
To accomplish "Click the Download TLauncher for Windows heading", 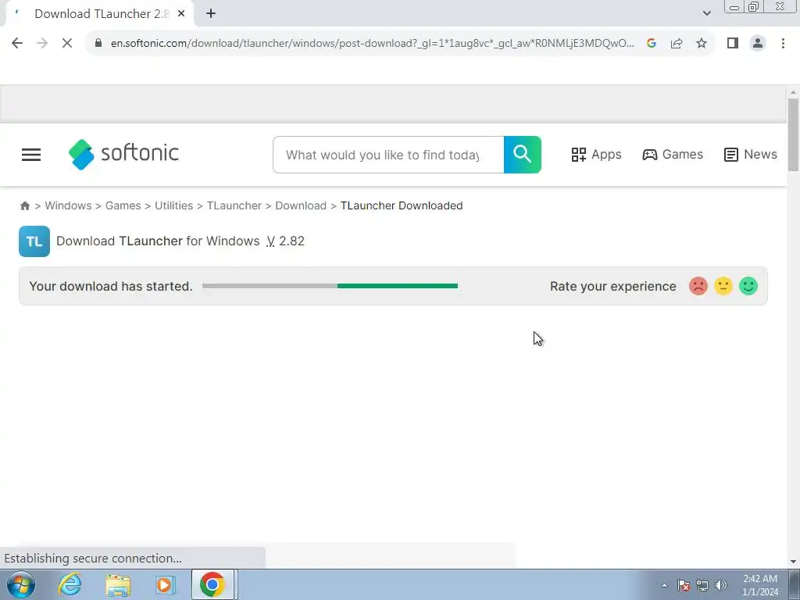I will (180, 241).
